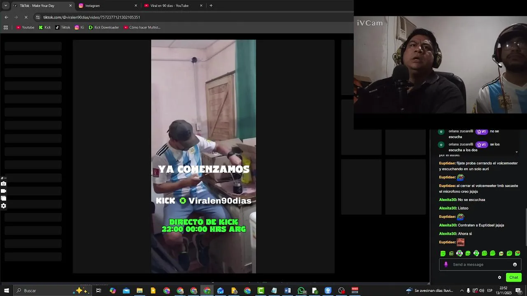Open the Windows Start menu
This screenshot has height=296, width=527.
point(7,291)
